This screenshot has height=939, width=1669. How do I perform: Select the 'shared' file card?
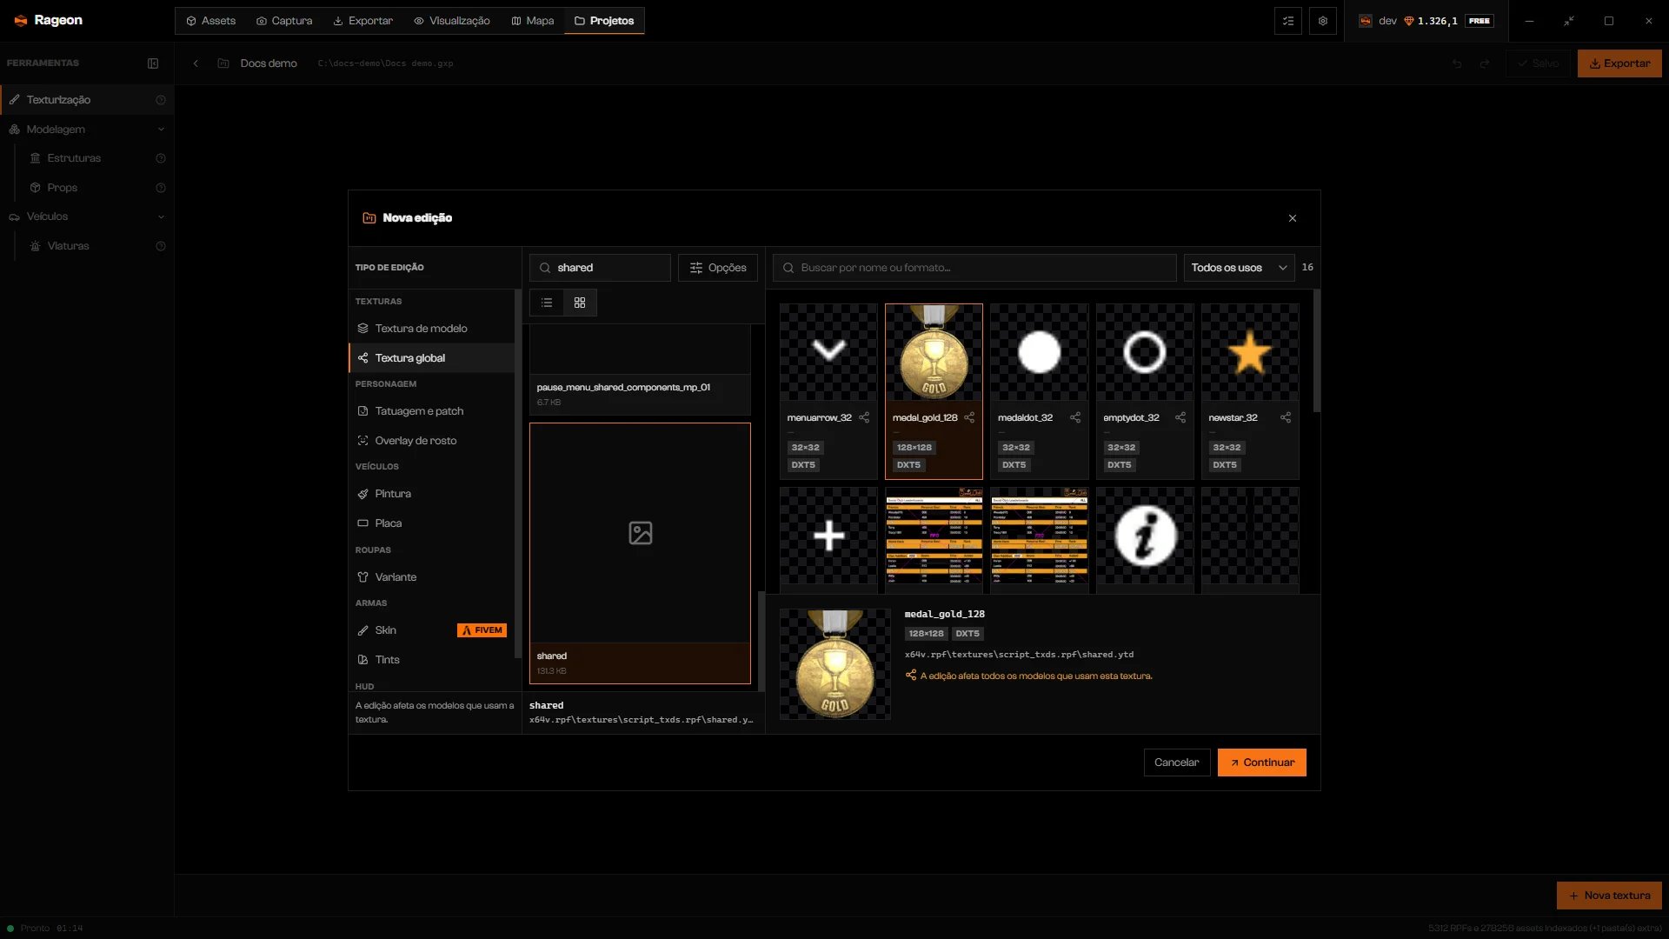tap(640, 553)
